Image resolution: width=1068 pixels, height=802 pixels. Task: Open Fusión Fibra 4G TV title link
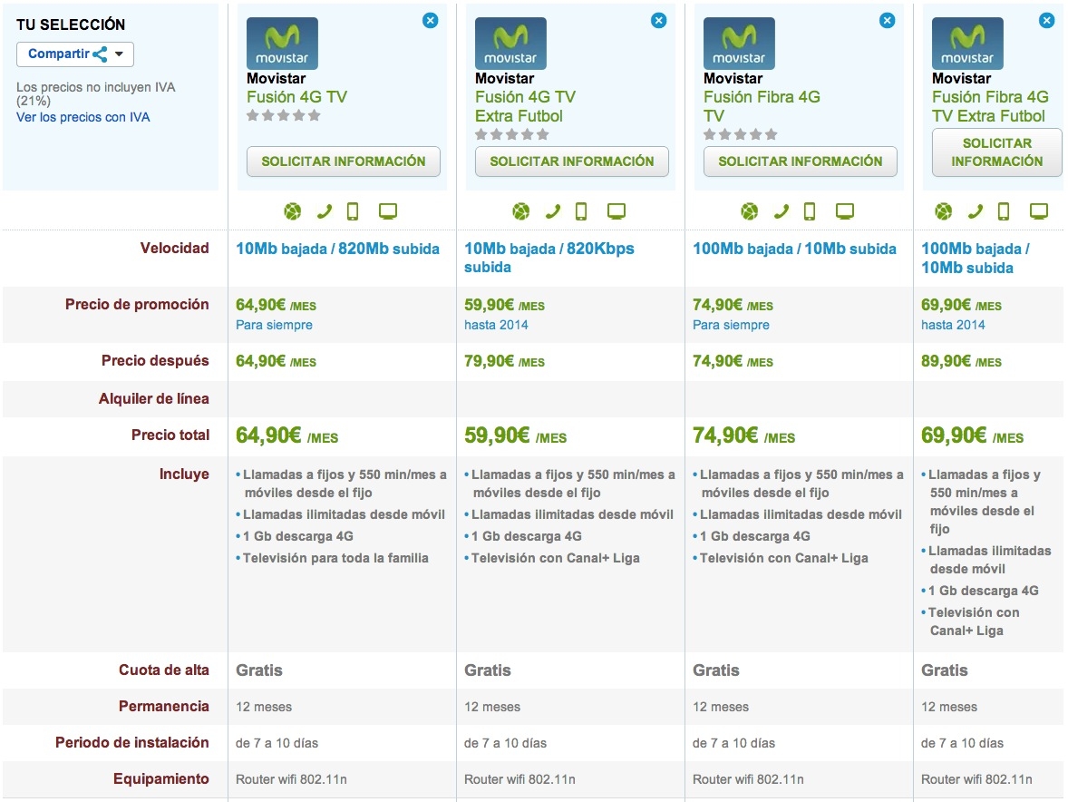(x=762, y=106)
